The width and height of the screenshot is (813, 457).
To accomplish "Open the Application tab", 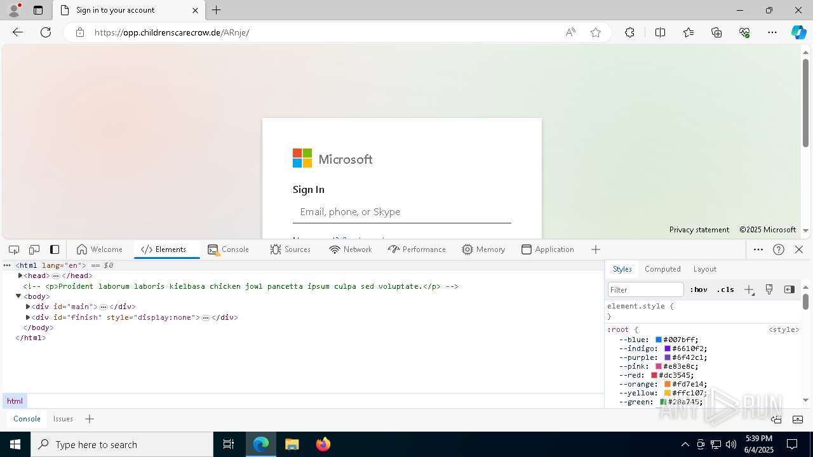I will (548, 249).
